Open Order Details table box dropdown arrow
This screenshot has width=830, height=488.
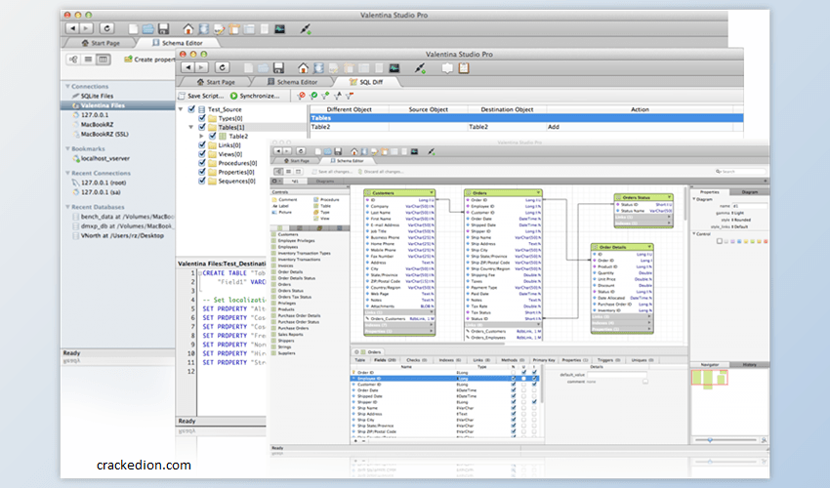click(x=649, y=247)
